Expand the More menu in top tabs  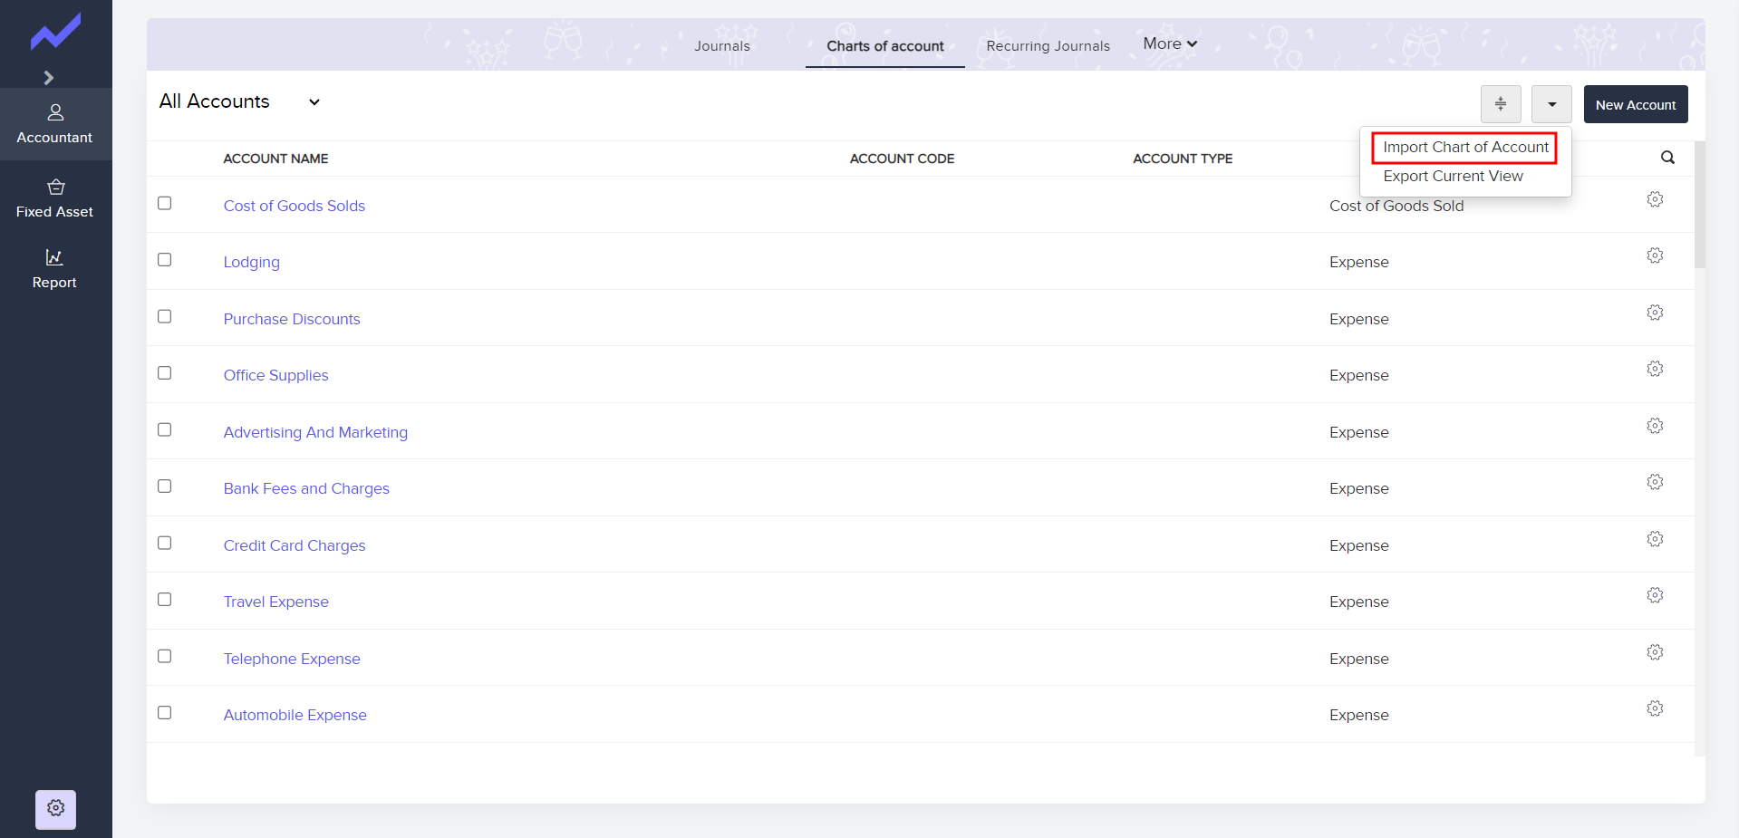coord(1170,43)
